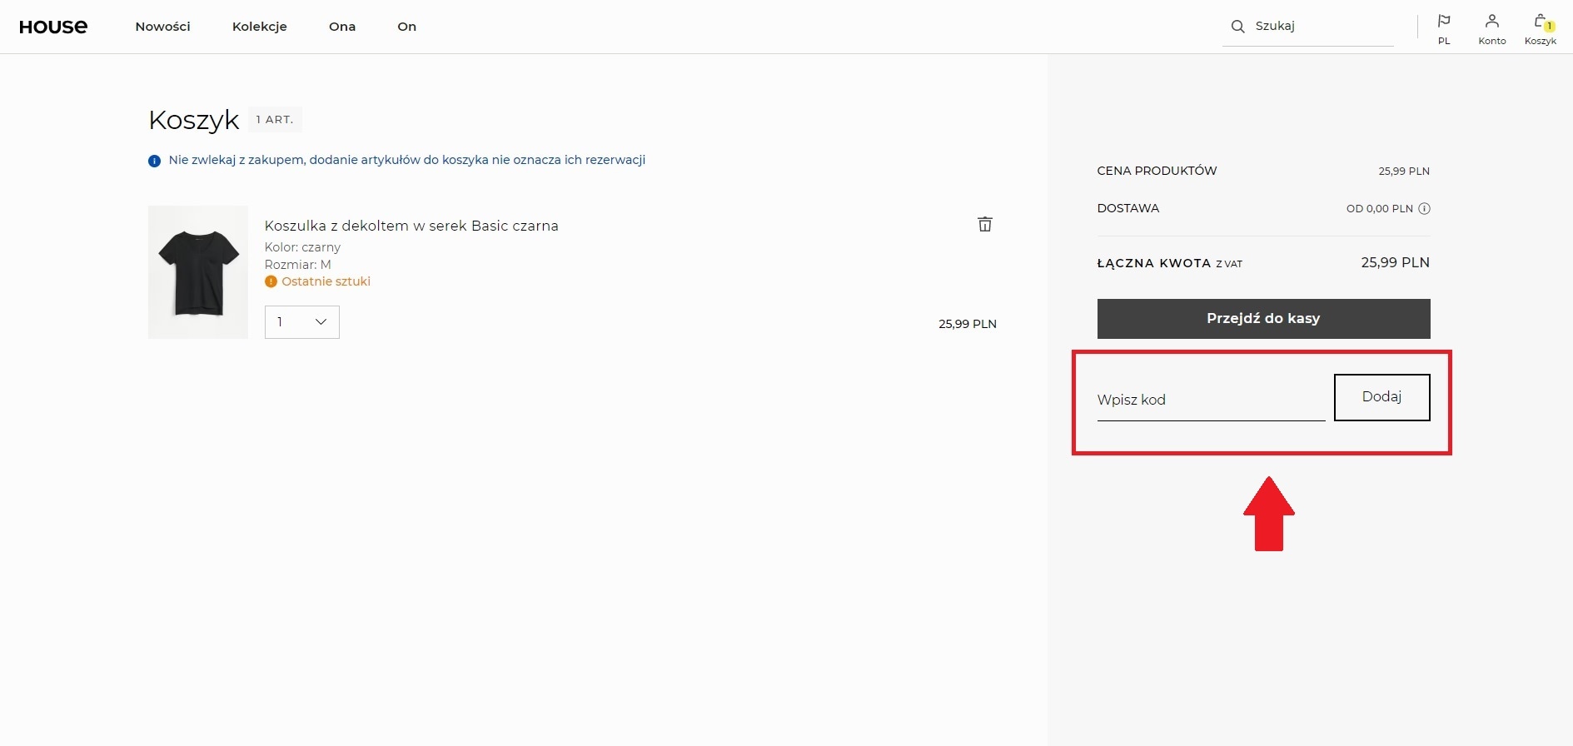Open the On menu
The width and height of the screenshot is (1573, 746).
tap(407, 27)
